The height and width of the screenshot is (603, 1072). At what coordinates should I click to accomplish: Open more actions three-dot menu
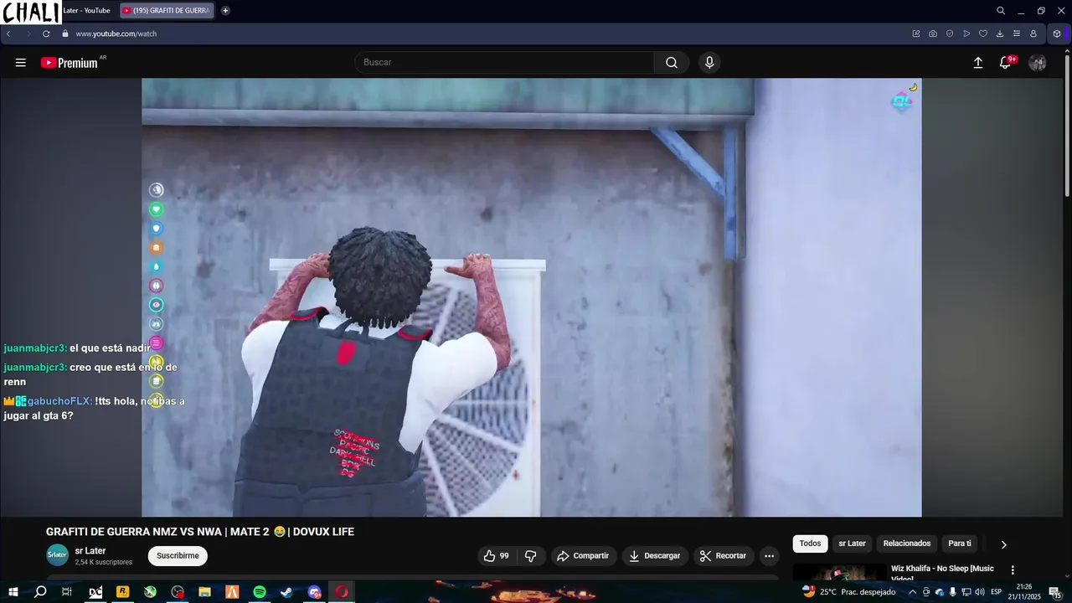click(x=769, y=556)
